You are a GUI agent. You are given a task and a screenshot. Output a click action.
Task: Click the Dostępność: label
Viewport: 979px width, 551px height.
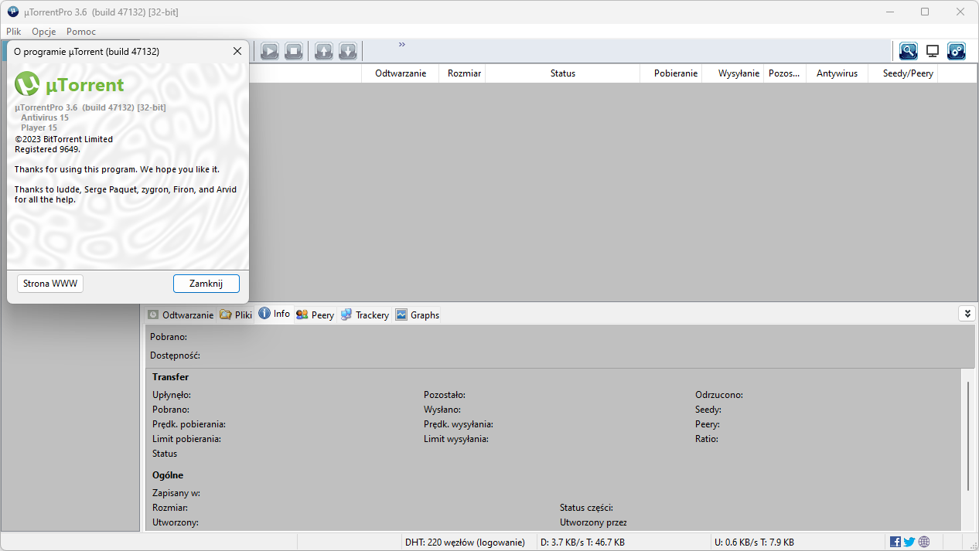[x=175, y=355]
